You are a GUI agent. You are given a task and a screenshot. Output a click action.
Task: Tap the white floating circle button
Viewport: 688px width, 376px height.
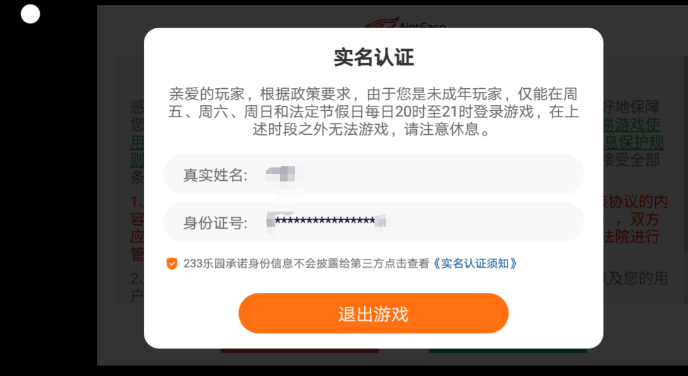pos(30,14)
